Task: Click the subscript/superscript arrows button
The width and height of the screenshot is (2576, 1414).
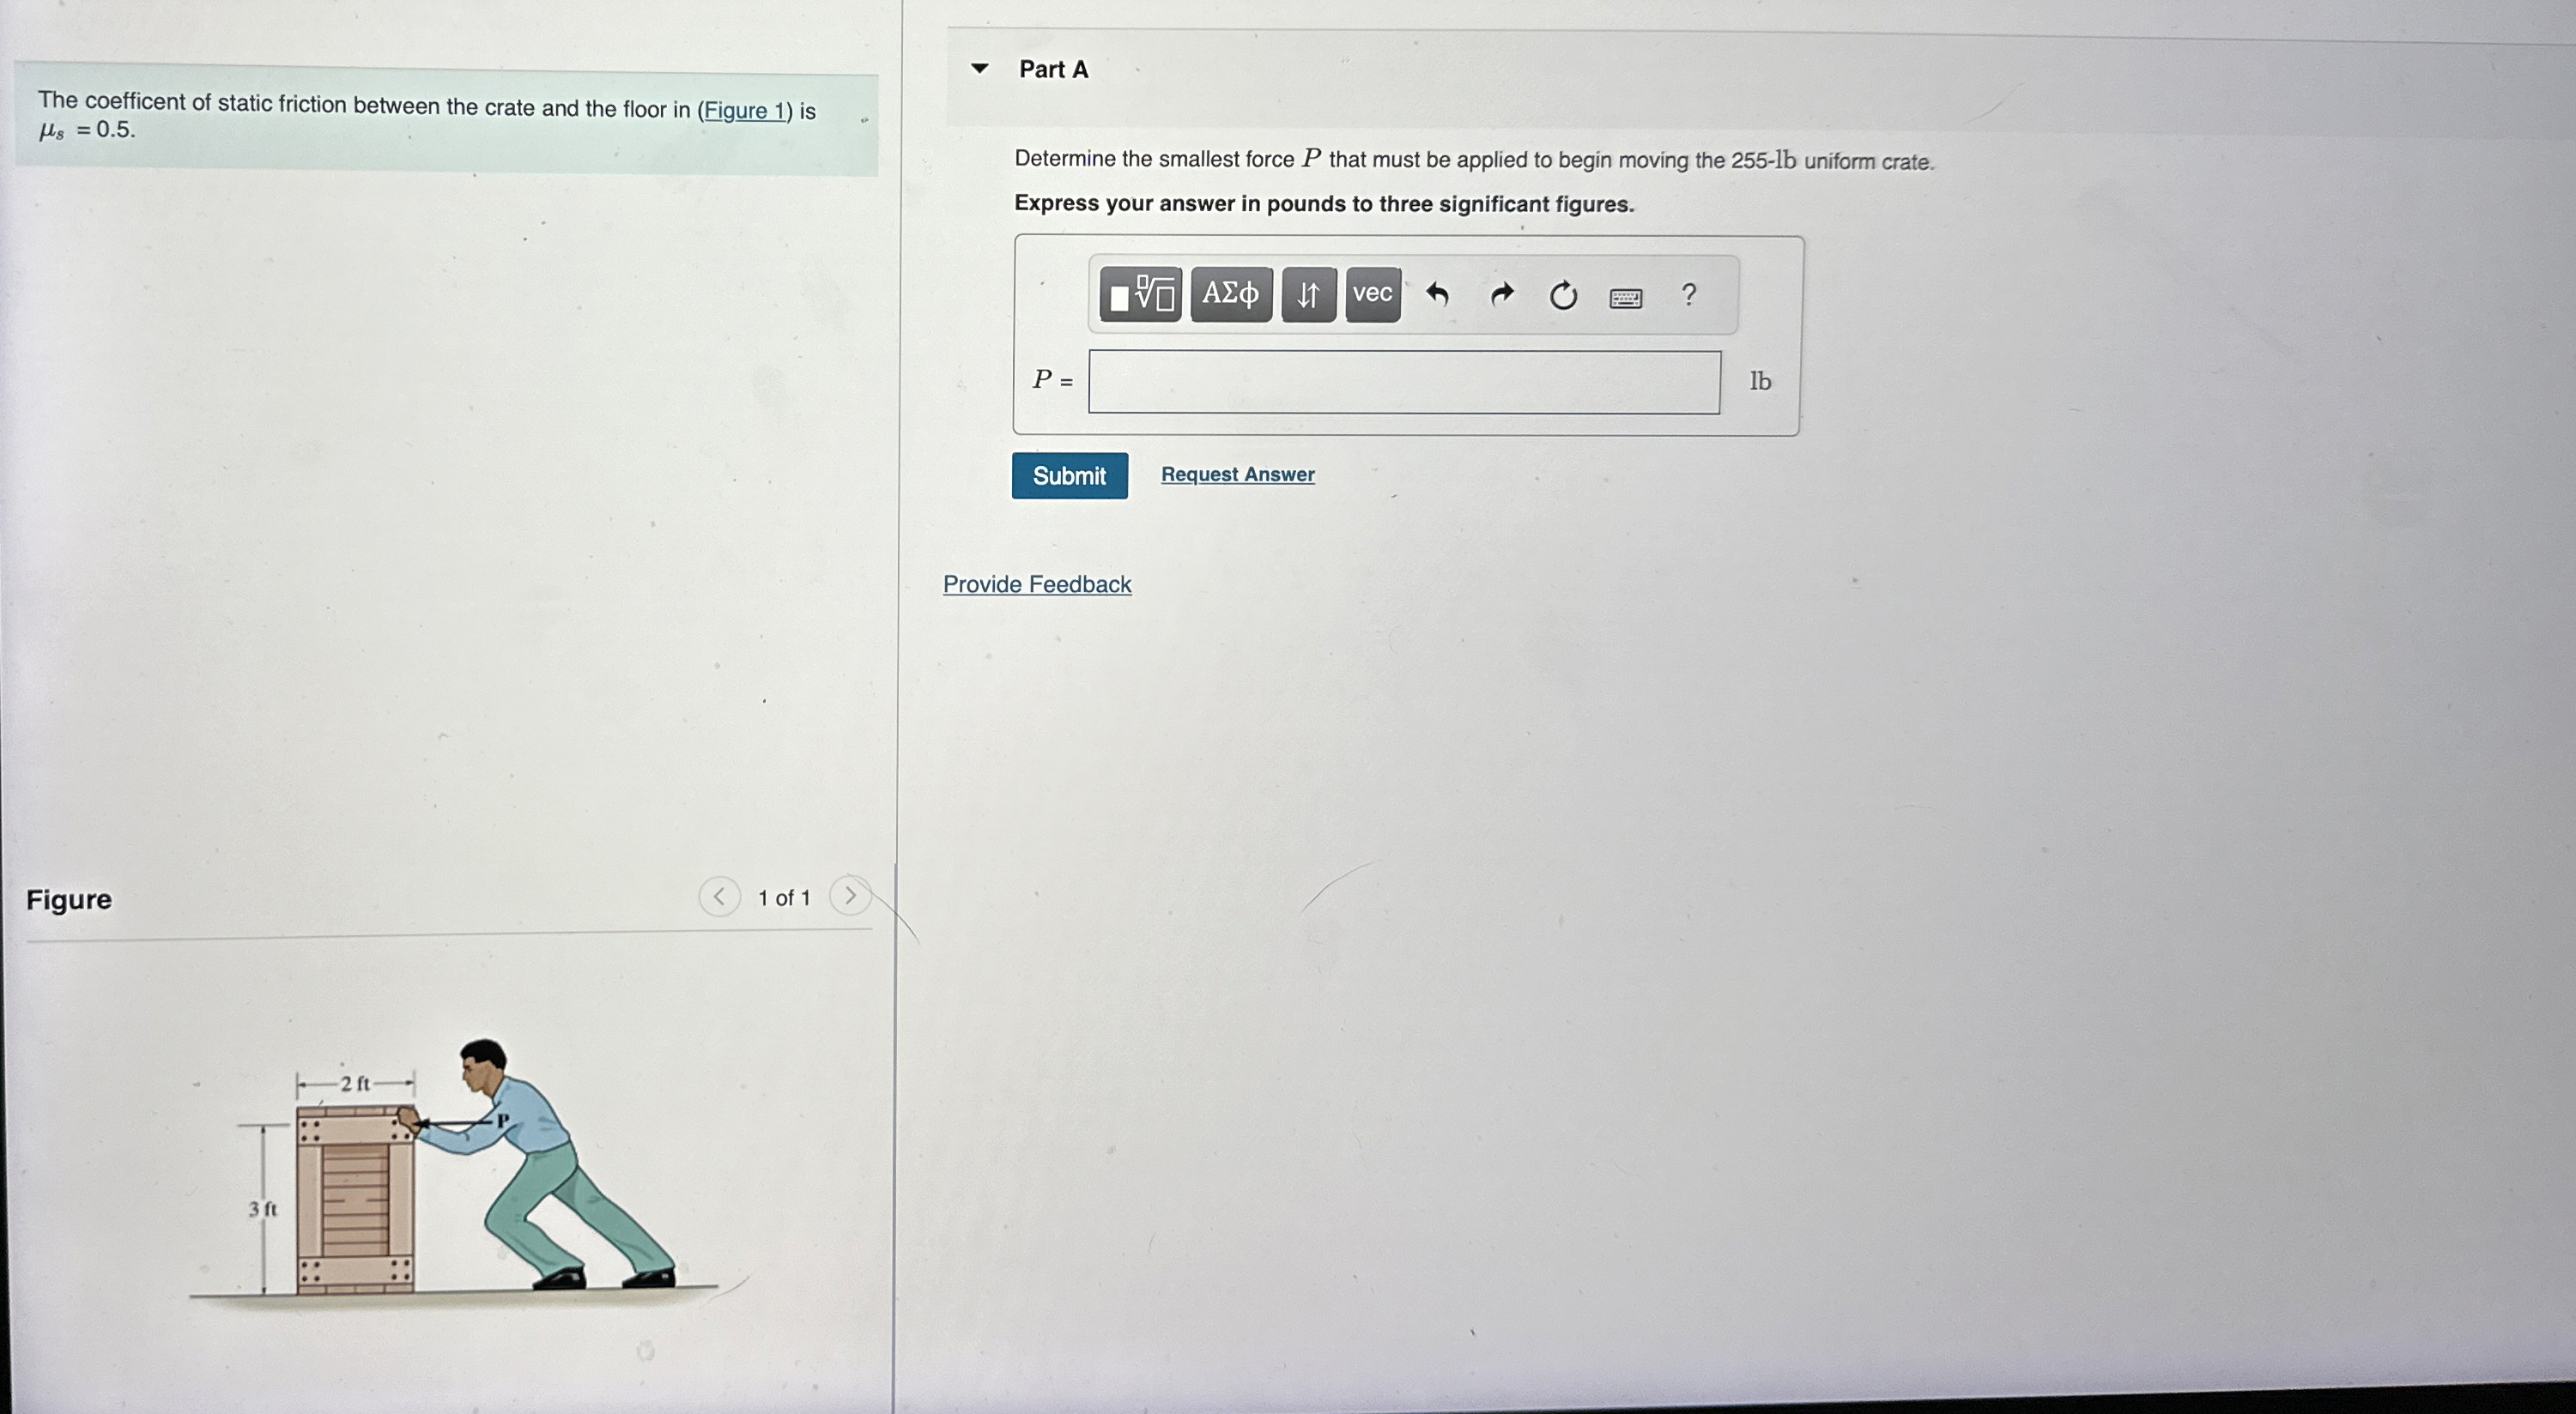Action: pyautogui.click(x=1308, y=295)
